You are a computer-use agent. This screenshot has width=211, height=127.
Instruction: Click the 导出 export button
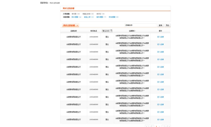[x=168, y=25]
